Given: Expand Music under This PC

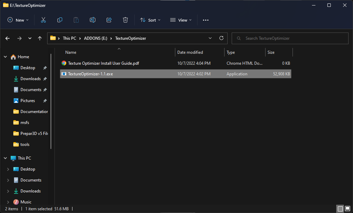Looking at the screenshot, I should (8, 202).
